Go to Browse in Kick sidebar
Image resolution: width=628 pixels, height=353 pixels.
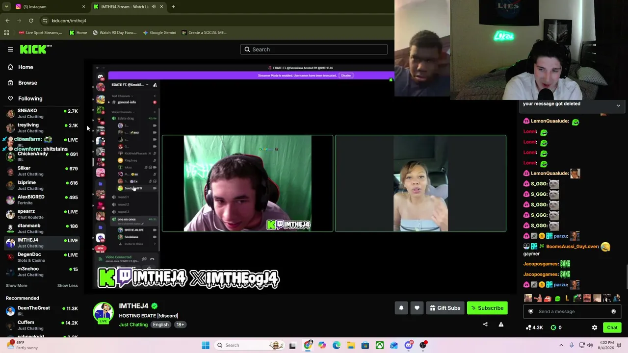tap(27, 83)
